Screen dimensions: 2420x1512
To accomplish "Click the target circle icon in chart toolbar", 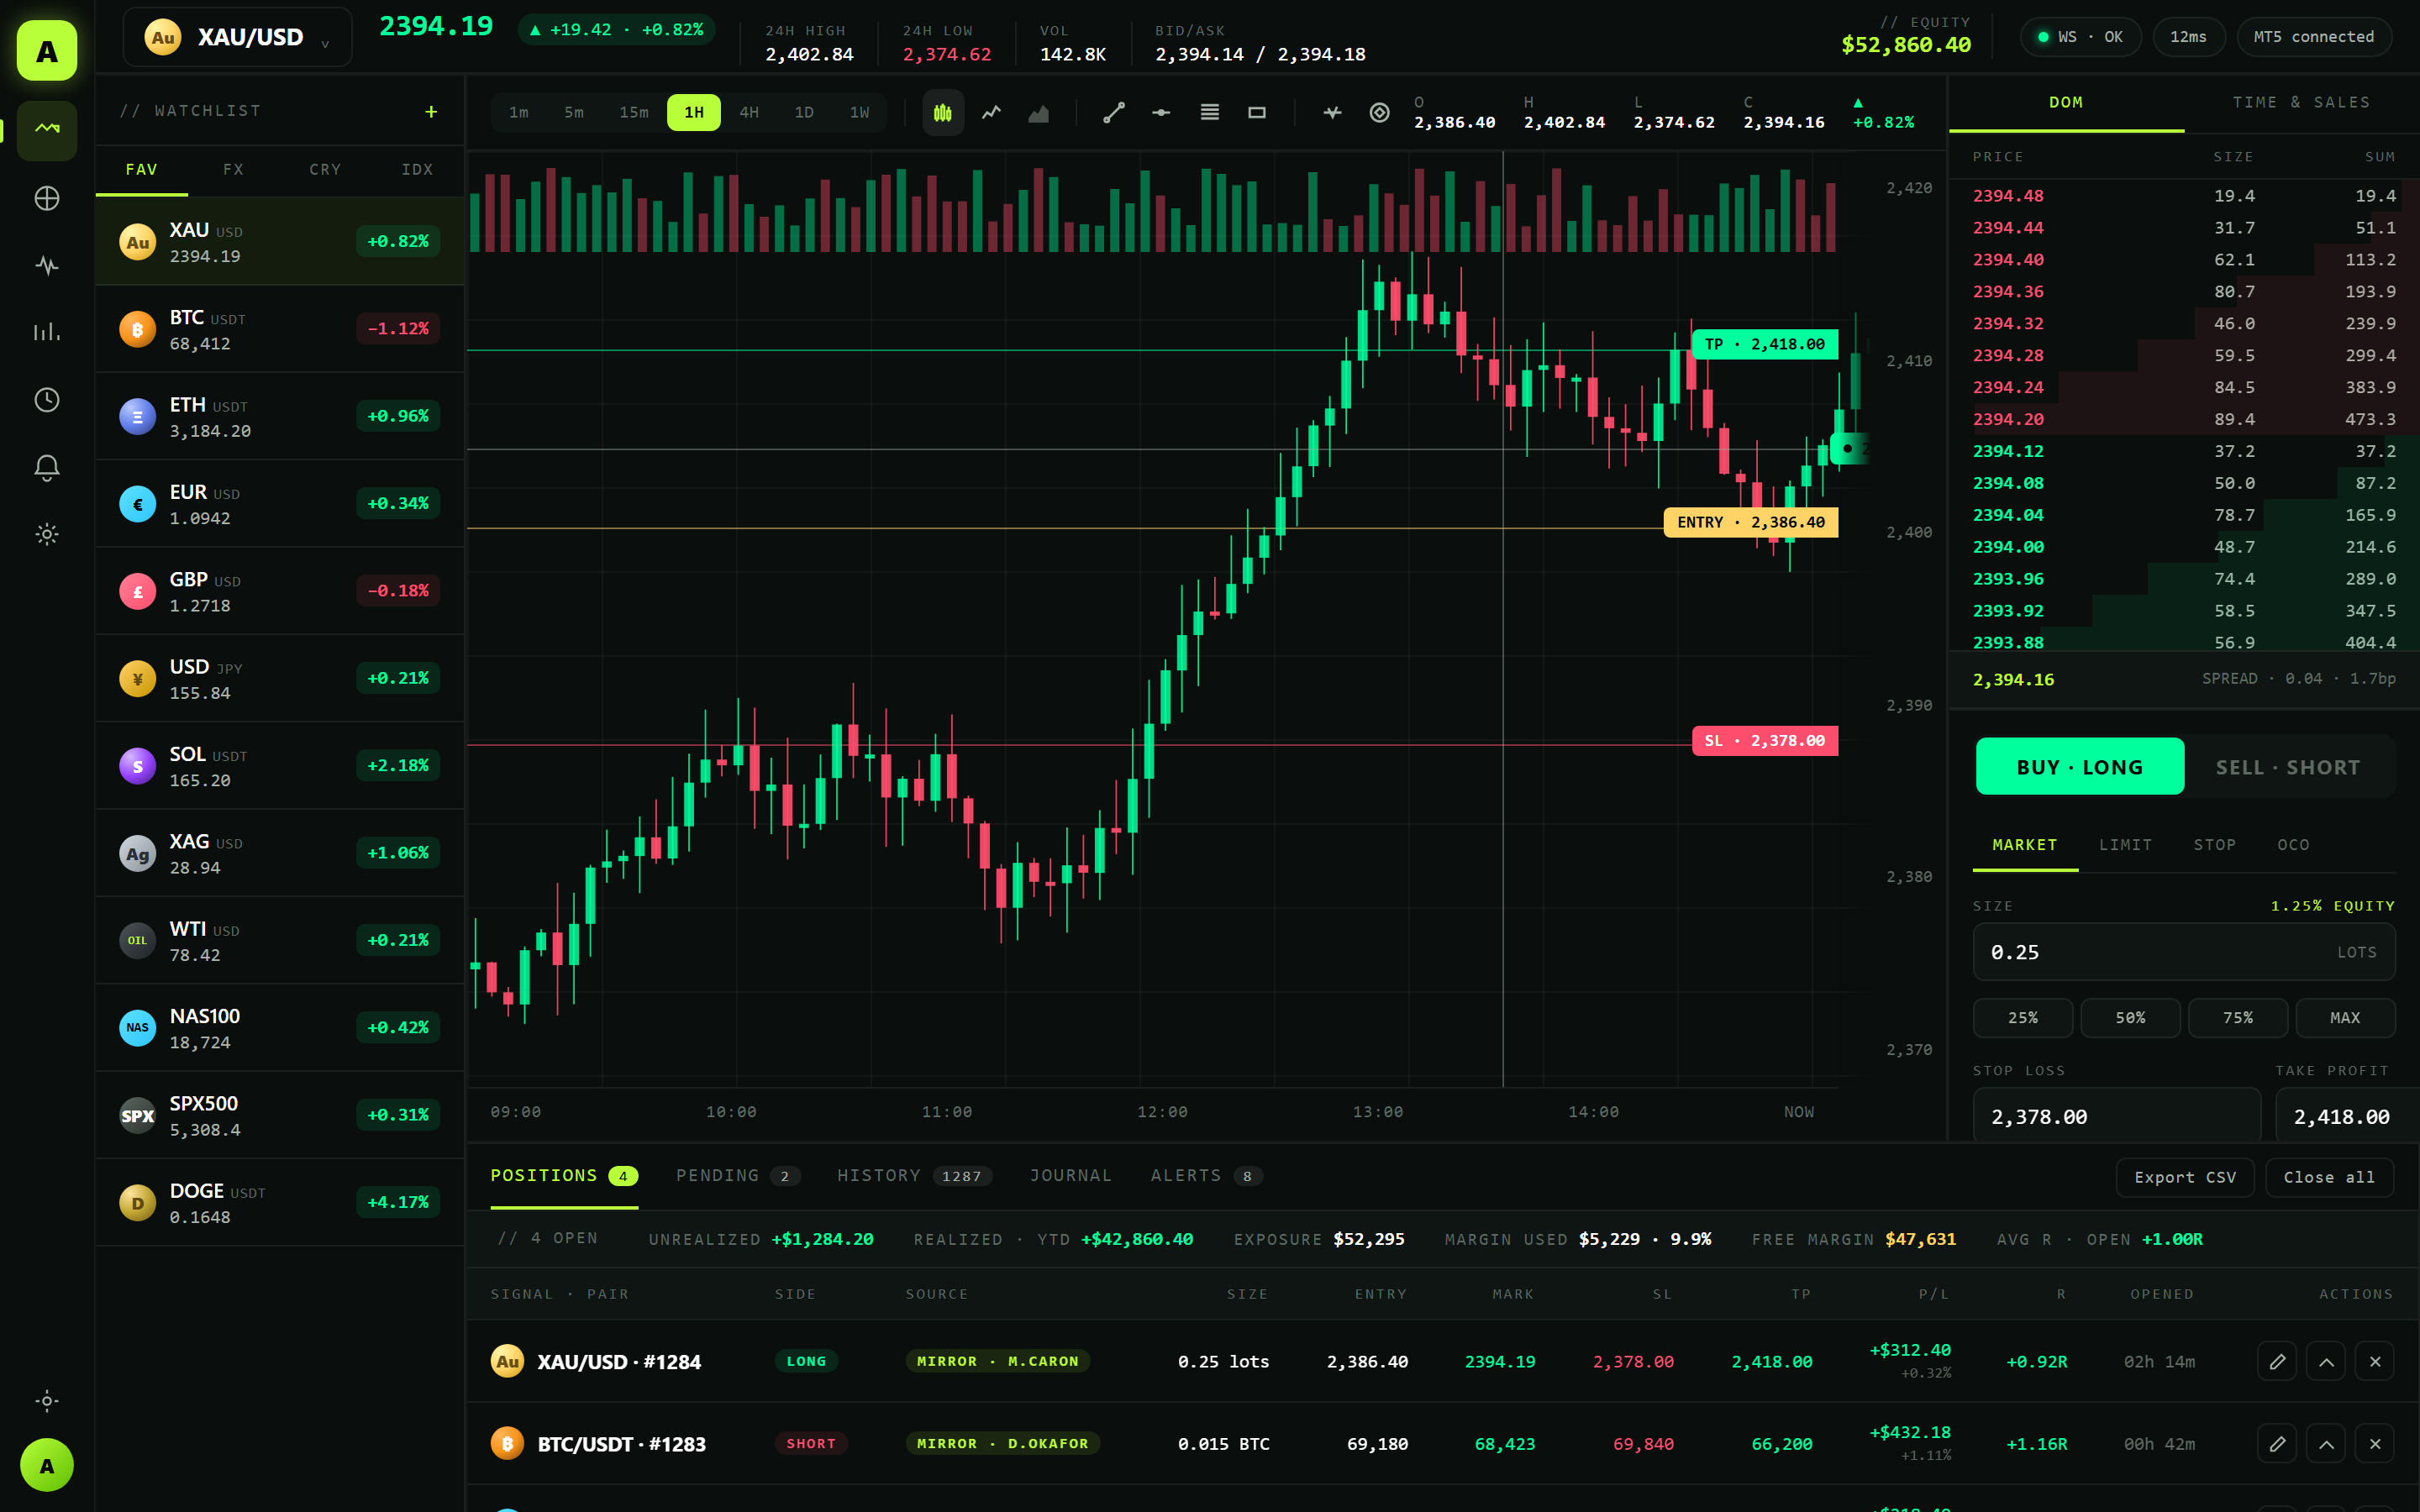I will [x=1380, y=113].
